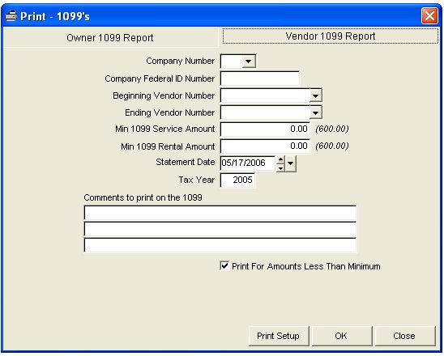Select the Vendor 1099 Report tab
This screenshot has height=356, width=444.
tap(331, 36)
